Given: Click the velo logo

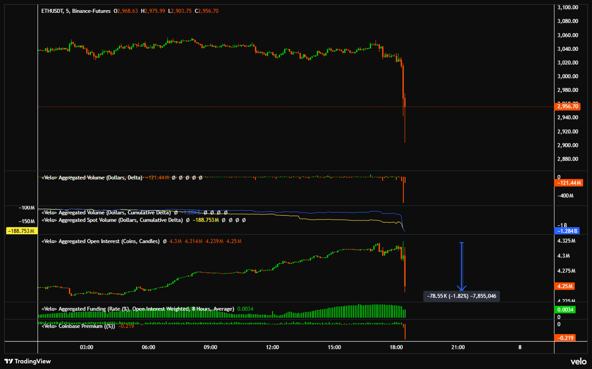Looking at the screenshot, I should (x=578, y=362).
